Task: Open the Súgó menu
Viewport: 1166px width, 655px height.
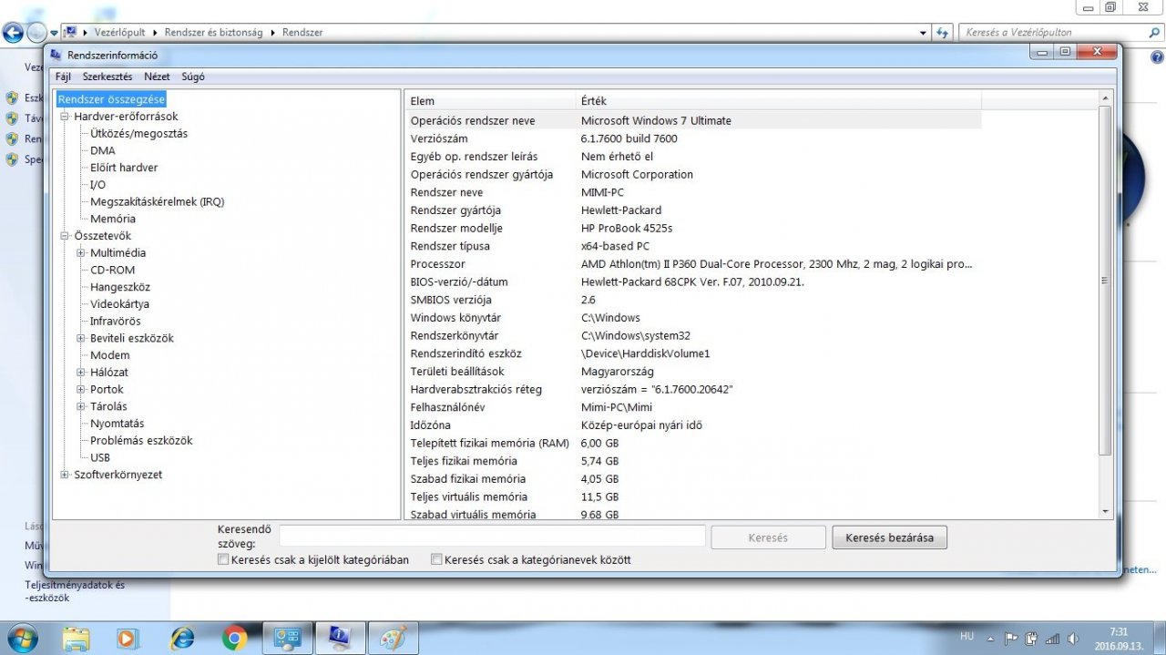Action: [193, 77]
